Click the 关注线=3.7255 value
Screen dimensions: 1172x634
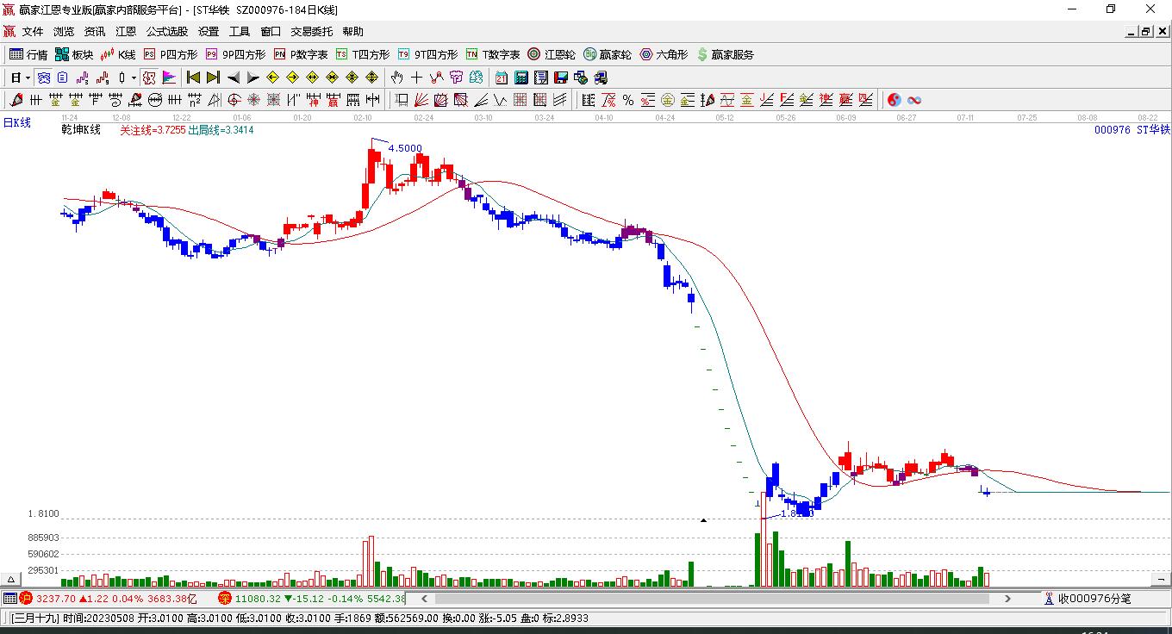point(152,130)
